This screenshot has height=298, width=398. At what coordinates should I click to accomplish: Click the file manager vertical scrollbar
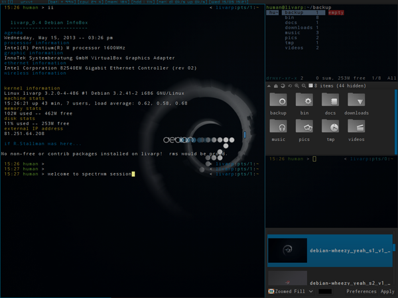coord(396,122)
